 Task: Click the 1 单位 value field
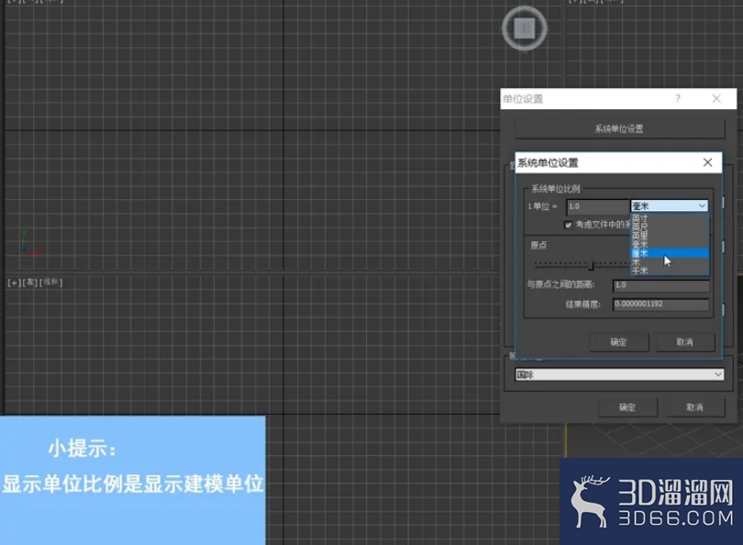click(597, 206)
